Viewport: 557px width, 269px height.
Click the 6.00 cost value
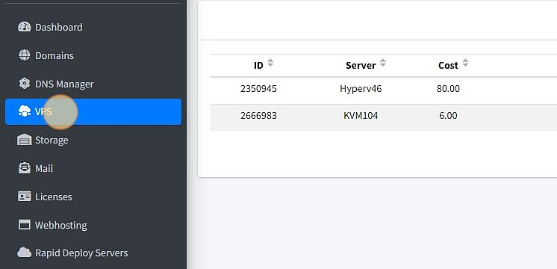click(x=448, y=116)
